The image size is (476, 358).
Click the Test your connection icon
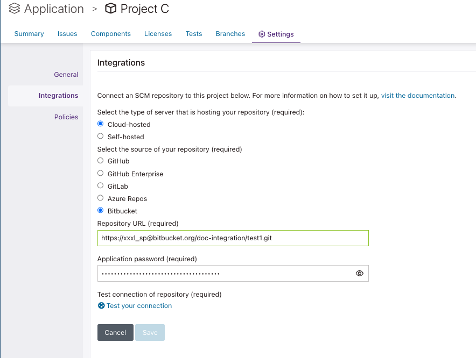click(101, 305)
